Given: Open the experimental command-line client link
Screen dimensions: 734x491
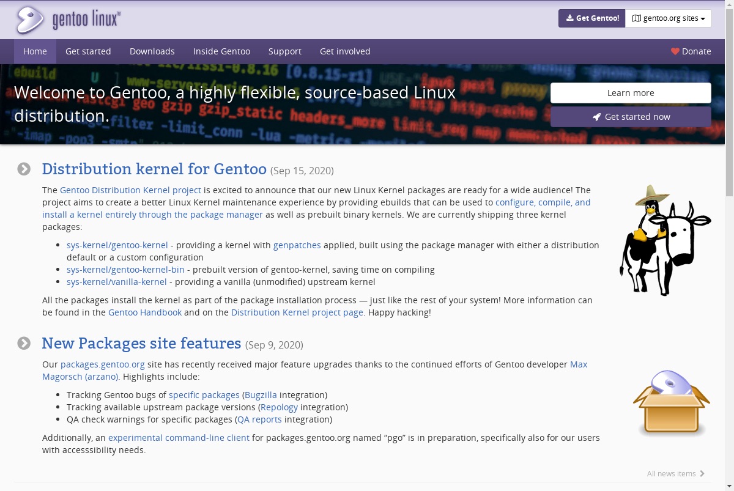Looking at the screenshot, I should 179,438.
